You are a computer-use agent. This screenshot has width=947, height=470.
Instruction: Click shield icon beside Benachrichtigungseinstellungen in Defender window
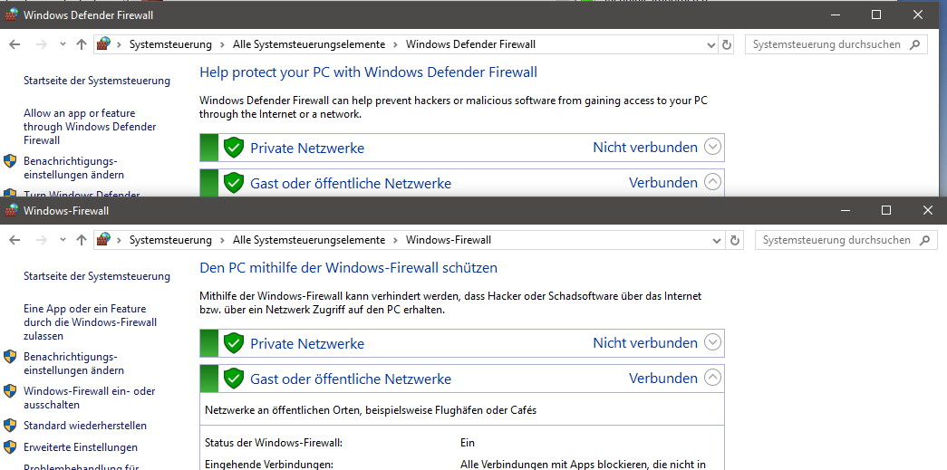point(10,161)
